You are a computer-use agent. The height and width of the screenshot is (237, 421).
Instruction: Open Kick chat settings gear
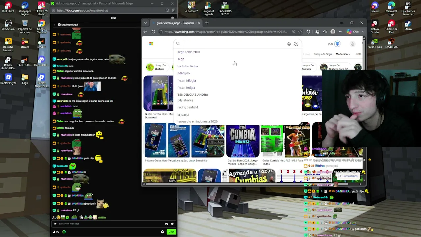162,232
